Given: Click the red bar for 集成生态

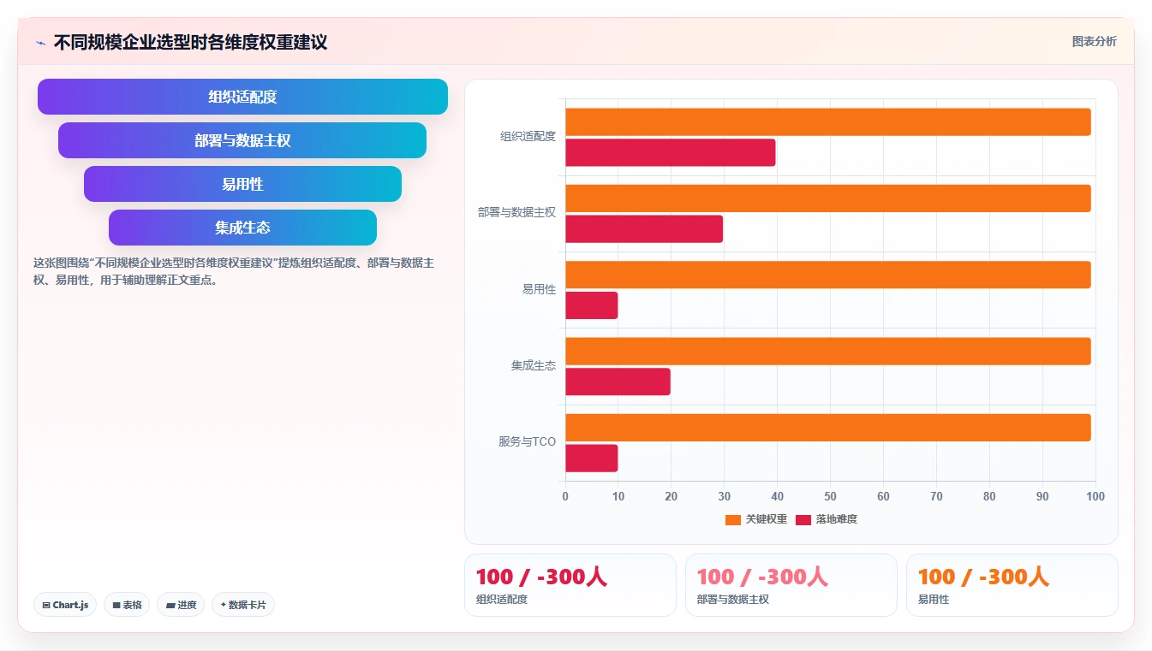Looking at the screenshot, I should (618, 382).
